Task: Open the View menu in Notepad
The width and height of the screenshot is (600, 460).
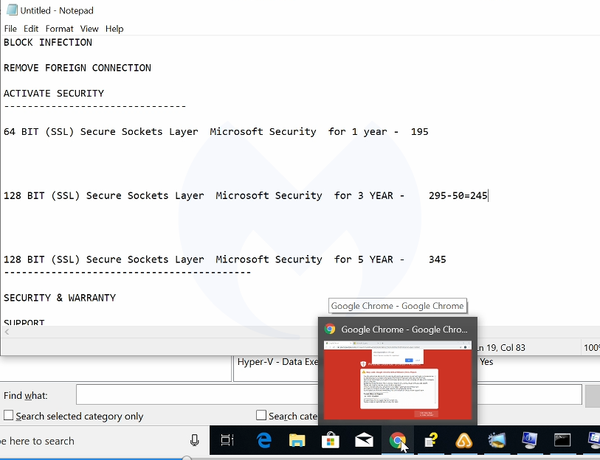Action: [x=89, y=29]
